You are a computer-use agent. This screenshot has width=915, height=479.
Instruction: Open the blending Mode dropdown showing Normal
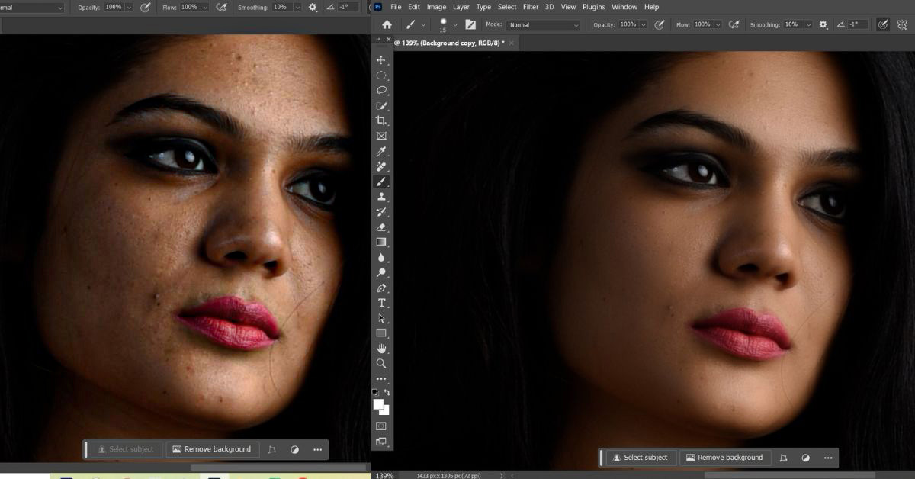[x=544, y=25]
